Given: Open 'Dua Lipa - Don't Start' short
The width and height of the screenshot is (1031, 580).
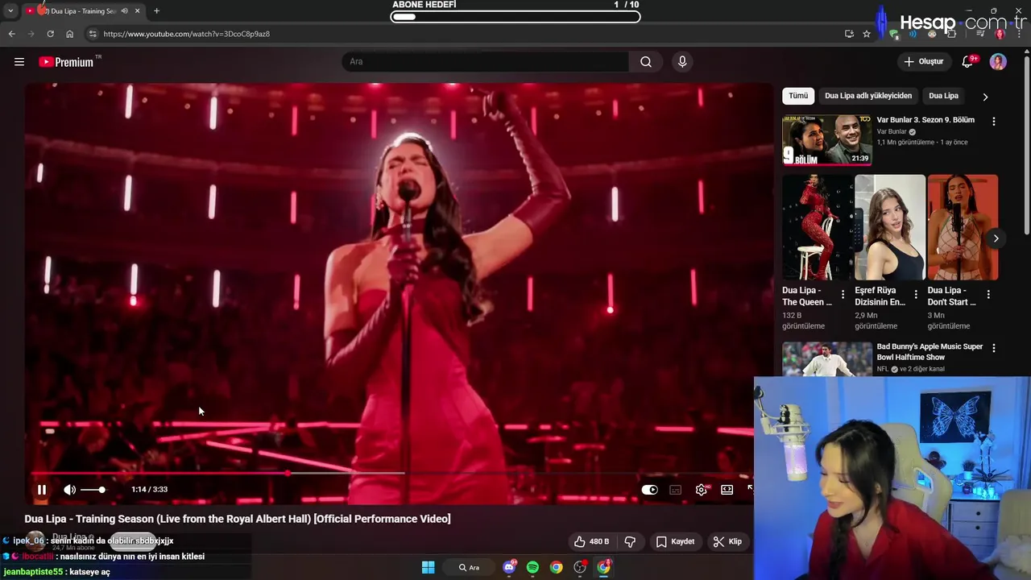Looking at the screenshot, I should [x=963, y=227].
